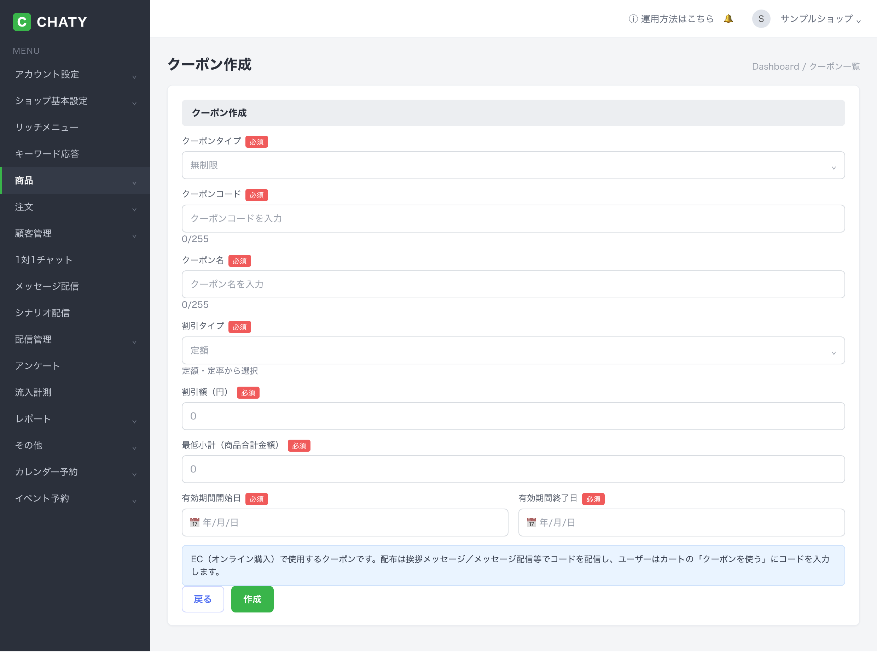This screenshot has height=657, width=877.
Task: Click calendar icon in 有効期間開始日 field
Action: pyautogui.click(x=194, y=522)
